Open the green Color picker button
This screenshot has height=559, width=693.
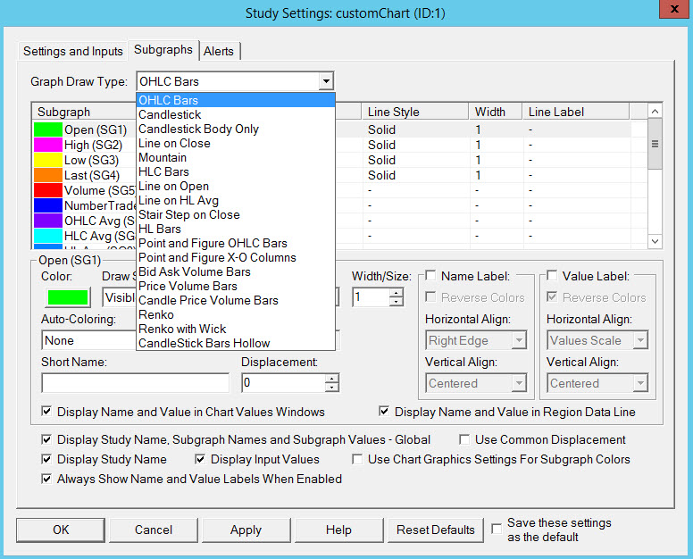tap(68, 297)
